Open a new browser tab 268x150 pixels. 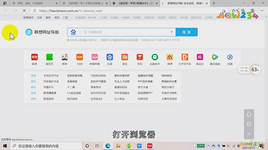[214, 3]
